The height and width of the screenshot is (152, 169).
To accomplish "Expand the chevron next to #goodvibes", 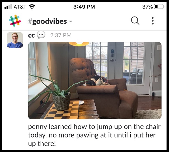I will tap(70, 21).
